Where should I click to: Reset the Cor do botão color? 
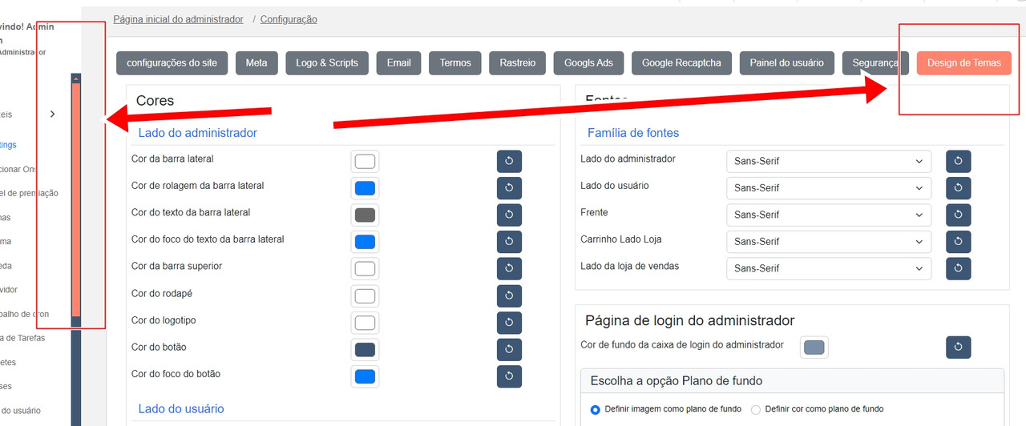point(509,349)
